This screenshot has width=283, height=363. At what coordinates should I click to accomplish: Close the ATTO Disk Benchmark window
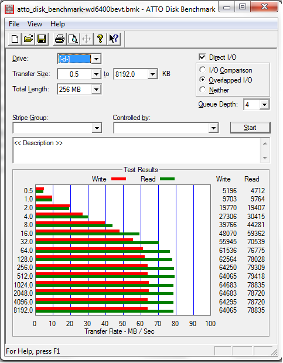click(264, 7)
